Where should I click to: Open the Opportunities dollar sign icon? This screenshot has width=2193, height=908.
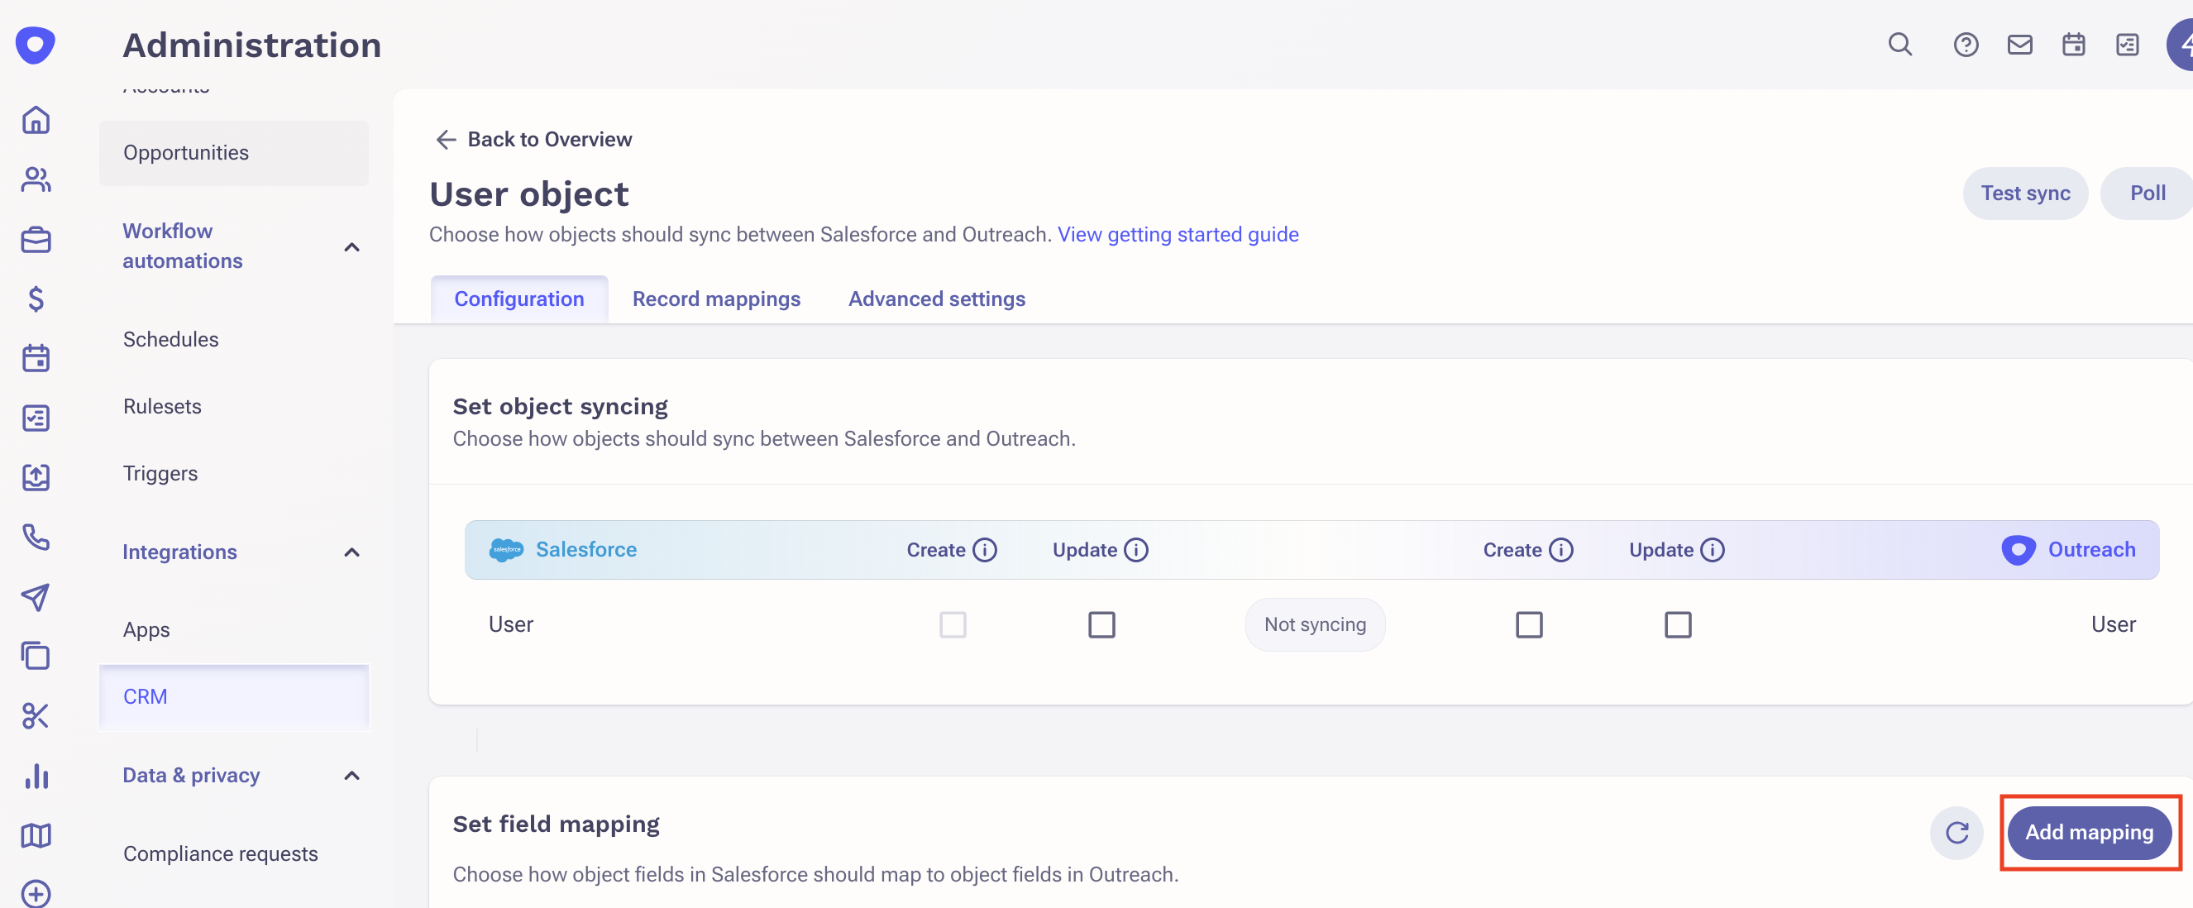(x=36, y=299)
